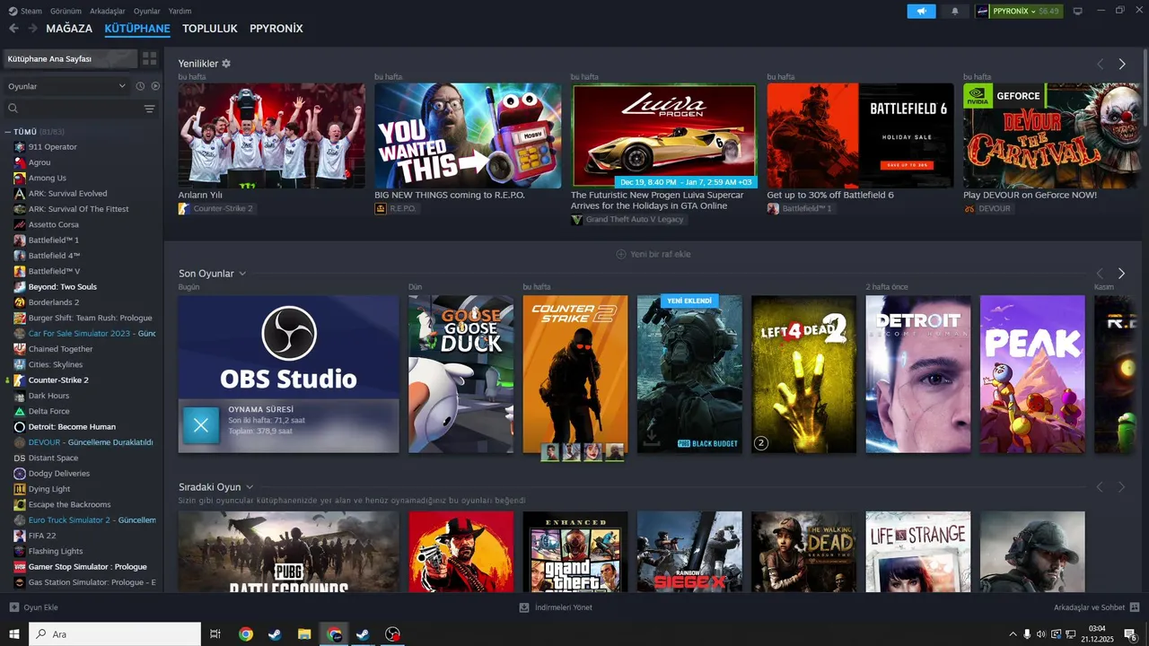This screenshot has width=1149, height=646.
Task: Click the X button on OBS Studio card
Action: click(201, 425)
